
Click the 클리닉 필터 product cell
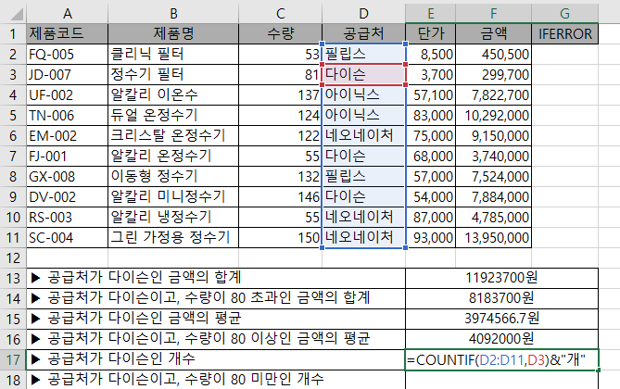(173, 54)
